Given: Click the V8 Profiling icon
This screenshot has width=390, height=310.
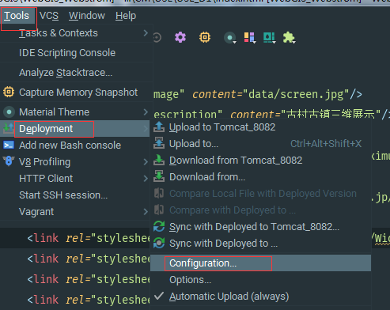Looking at the screenshot, I should [x=9, y=161].
